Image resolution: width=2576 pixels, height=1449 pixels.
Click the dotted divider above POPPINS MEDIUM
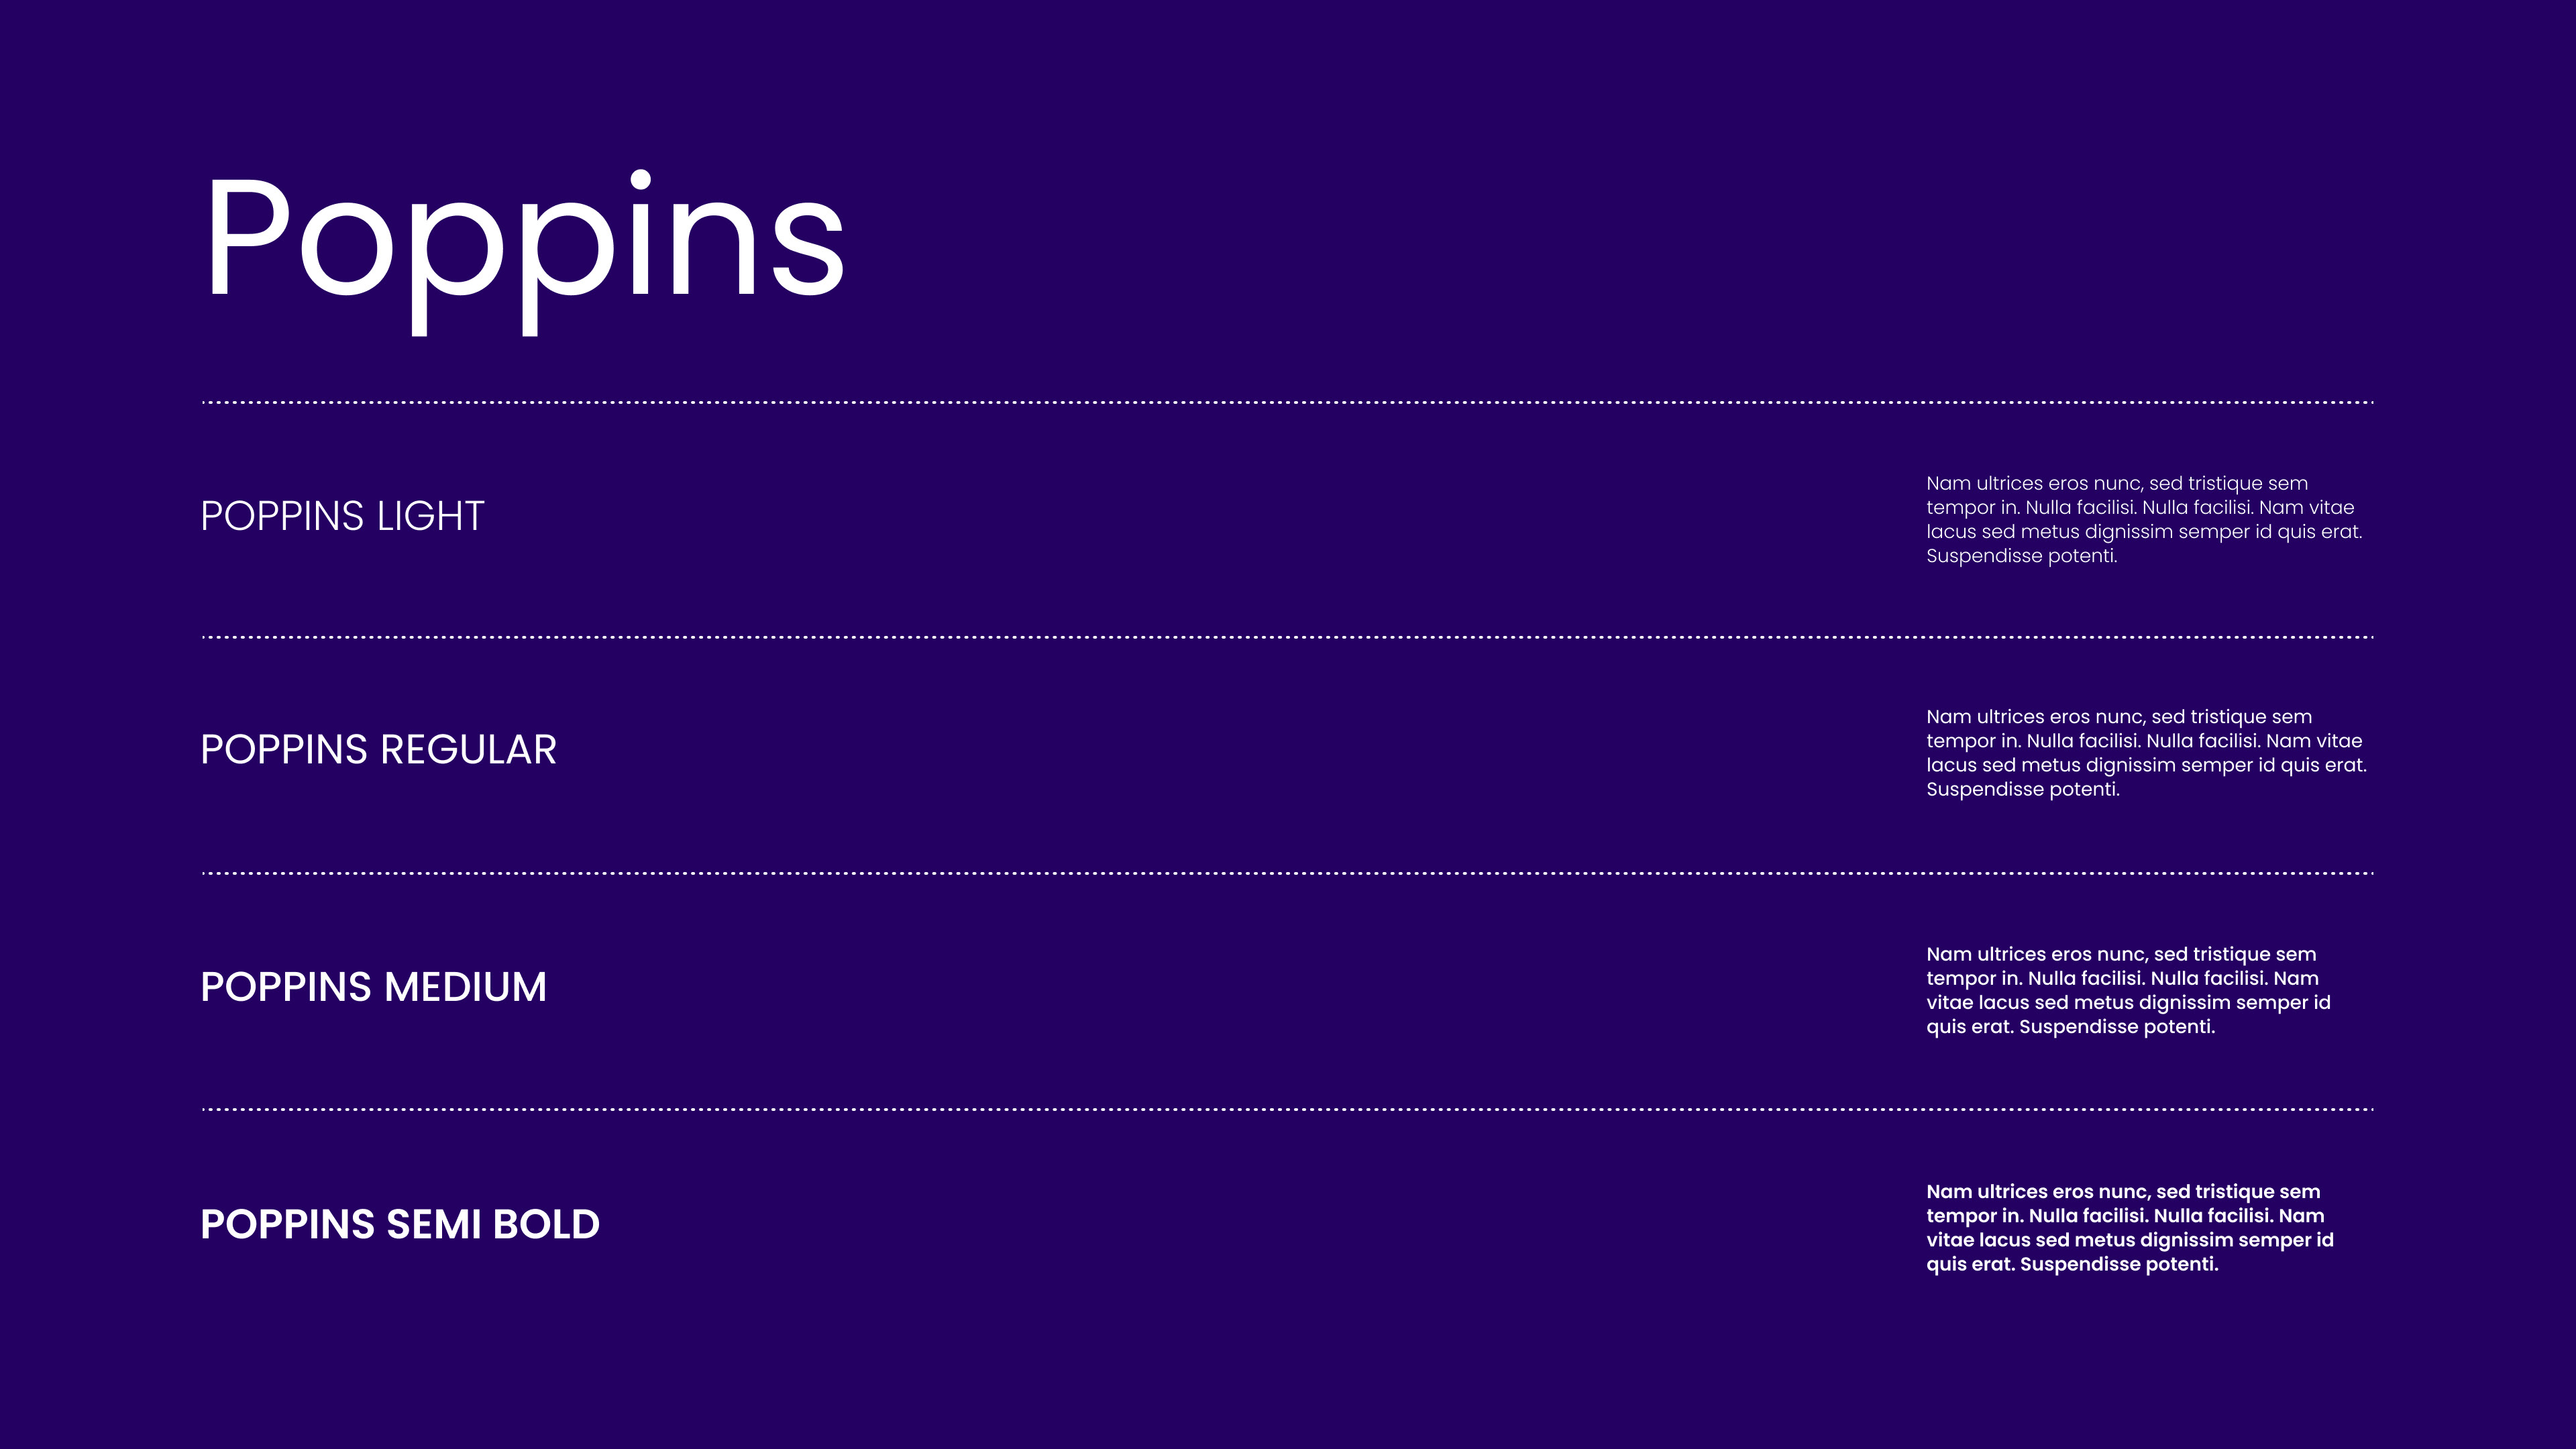[x=1288, y=873]
